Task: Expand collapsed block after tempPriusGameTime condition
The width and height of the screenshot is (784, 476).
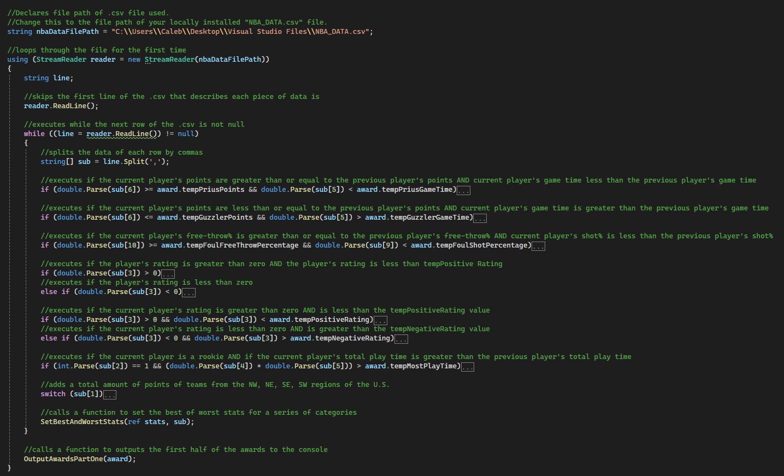Action: click(463, 190)
